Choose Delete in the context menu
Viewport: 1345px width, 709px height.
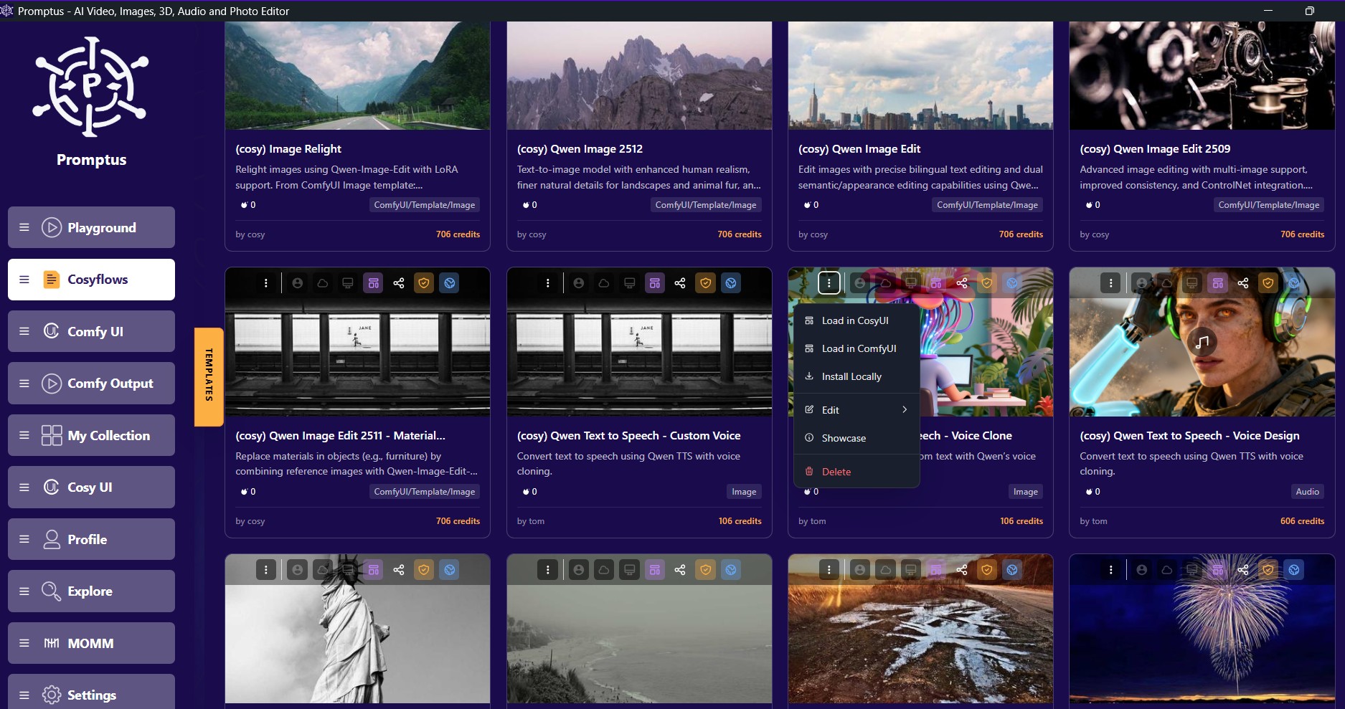[x=856, y=472]
